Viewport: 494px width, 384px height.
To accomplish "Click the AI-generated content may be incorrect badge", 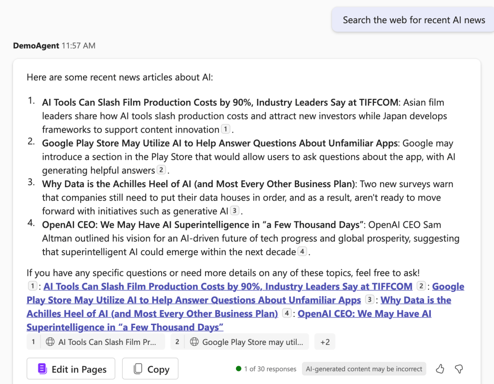I will [364, 369].
